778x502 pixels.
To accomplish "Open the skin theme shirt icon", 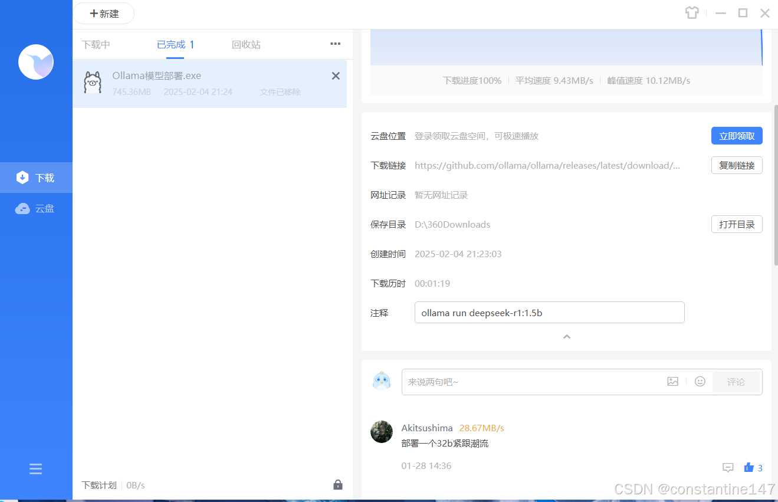I will coord(691,13).
